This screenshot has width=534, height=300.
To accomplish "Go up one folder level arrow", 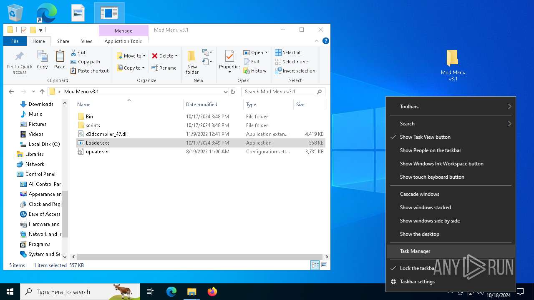I will [x=42, y=92].
